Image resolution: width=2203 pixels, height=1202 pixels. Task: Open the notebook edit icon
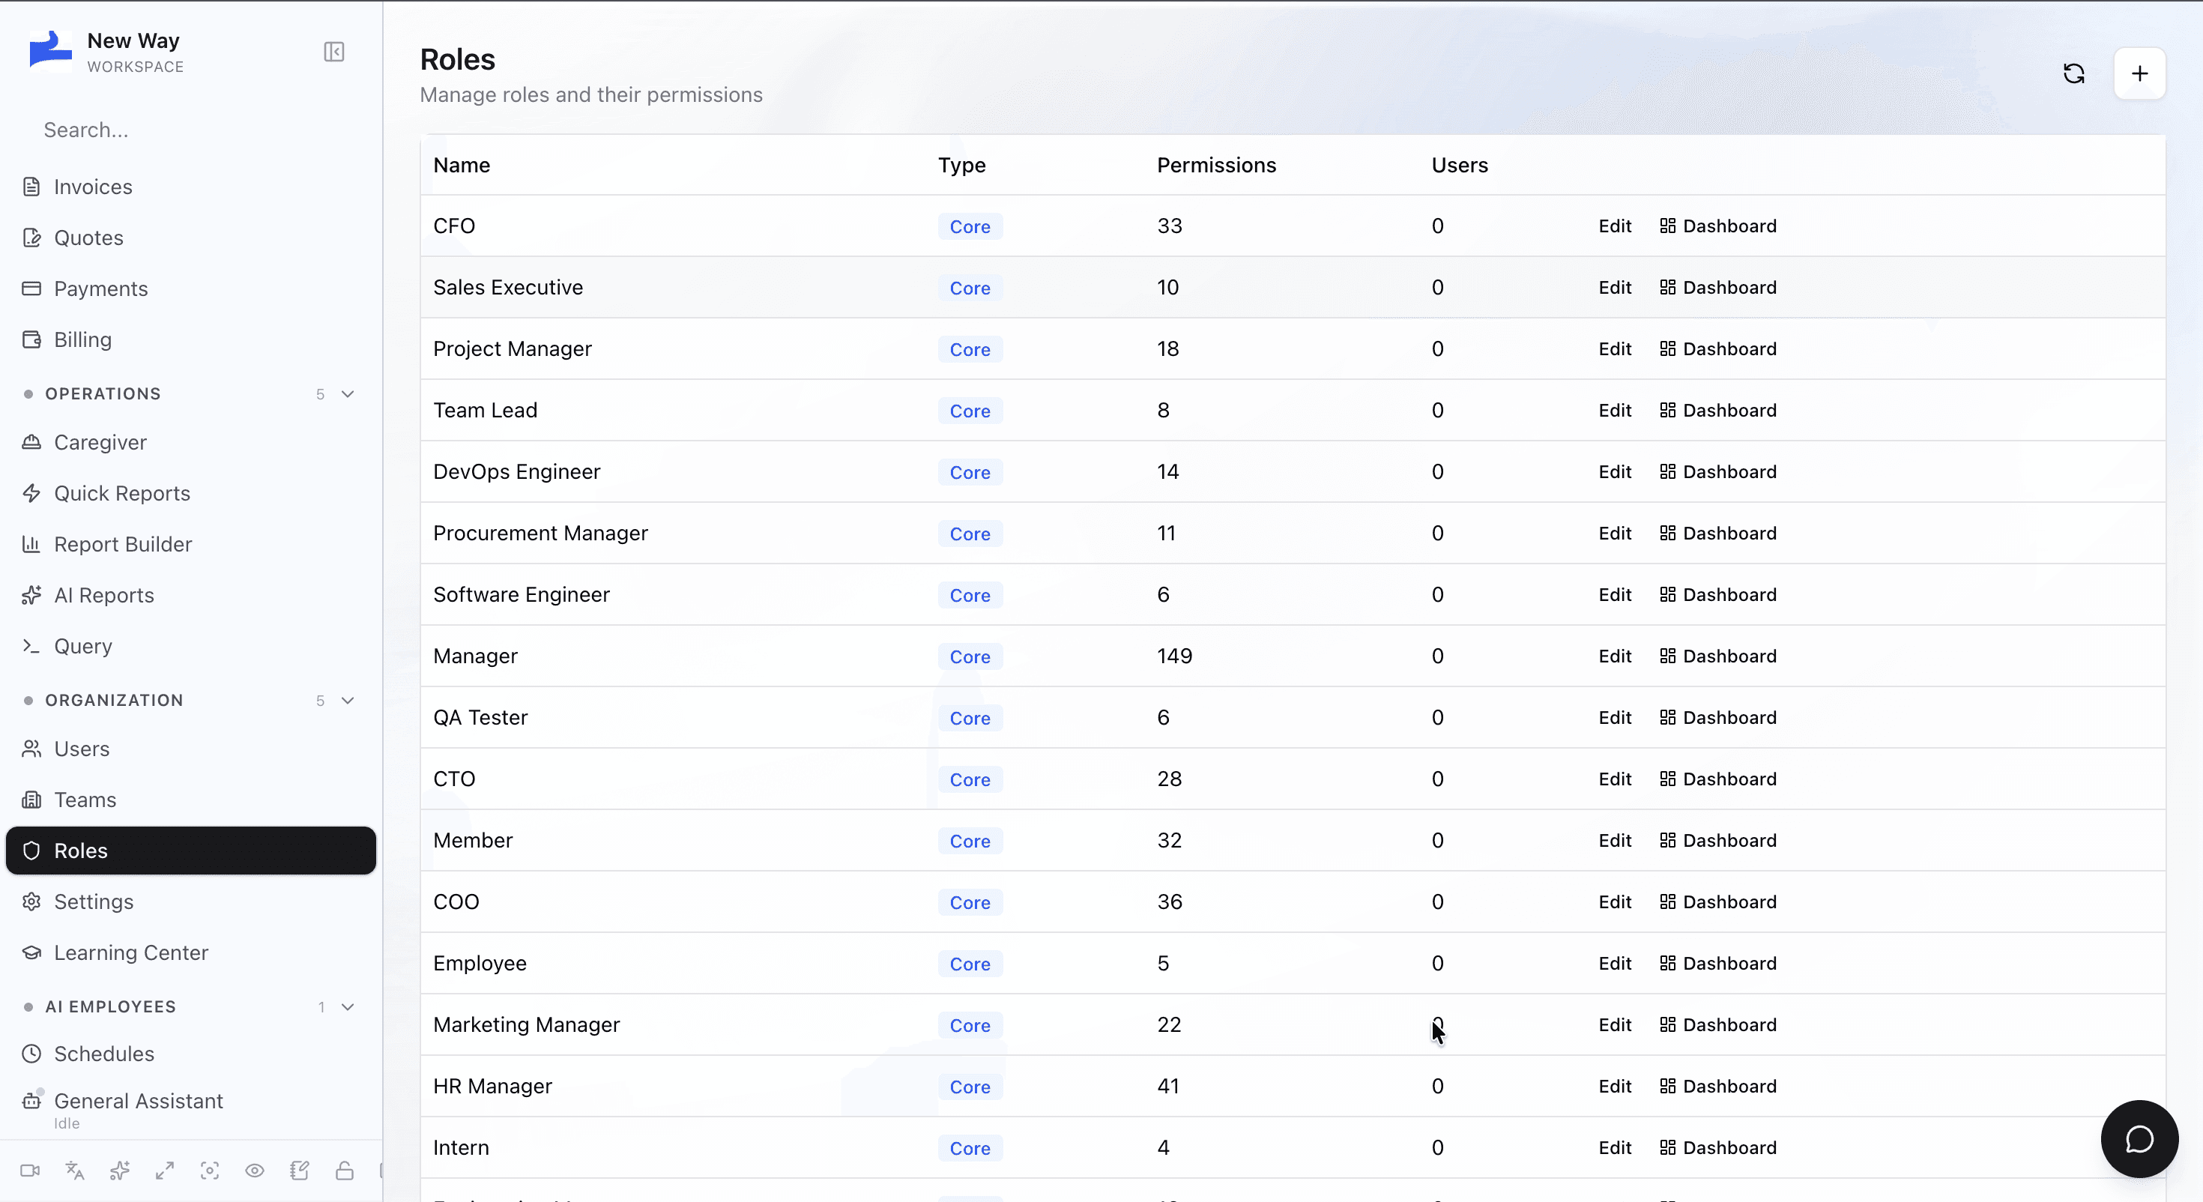tap(299, 1171)
